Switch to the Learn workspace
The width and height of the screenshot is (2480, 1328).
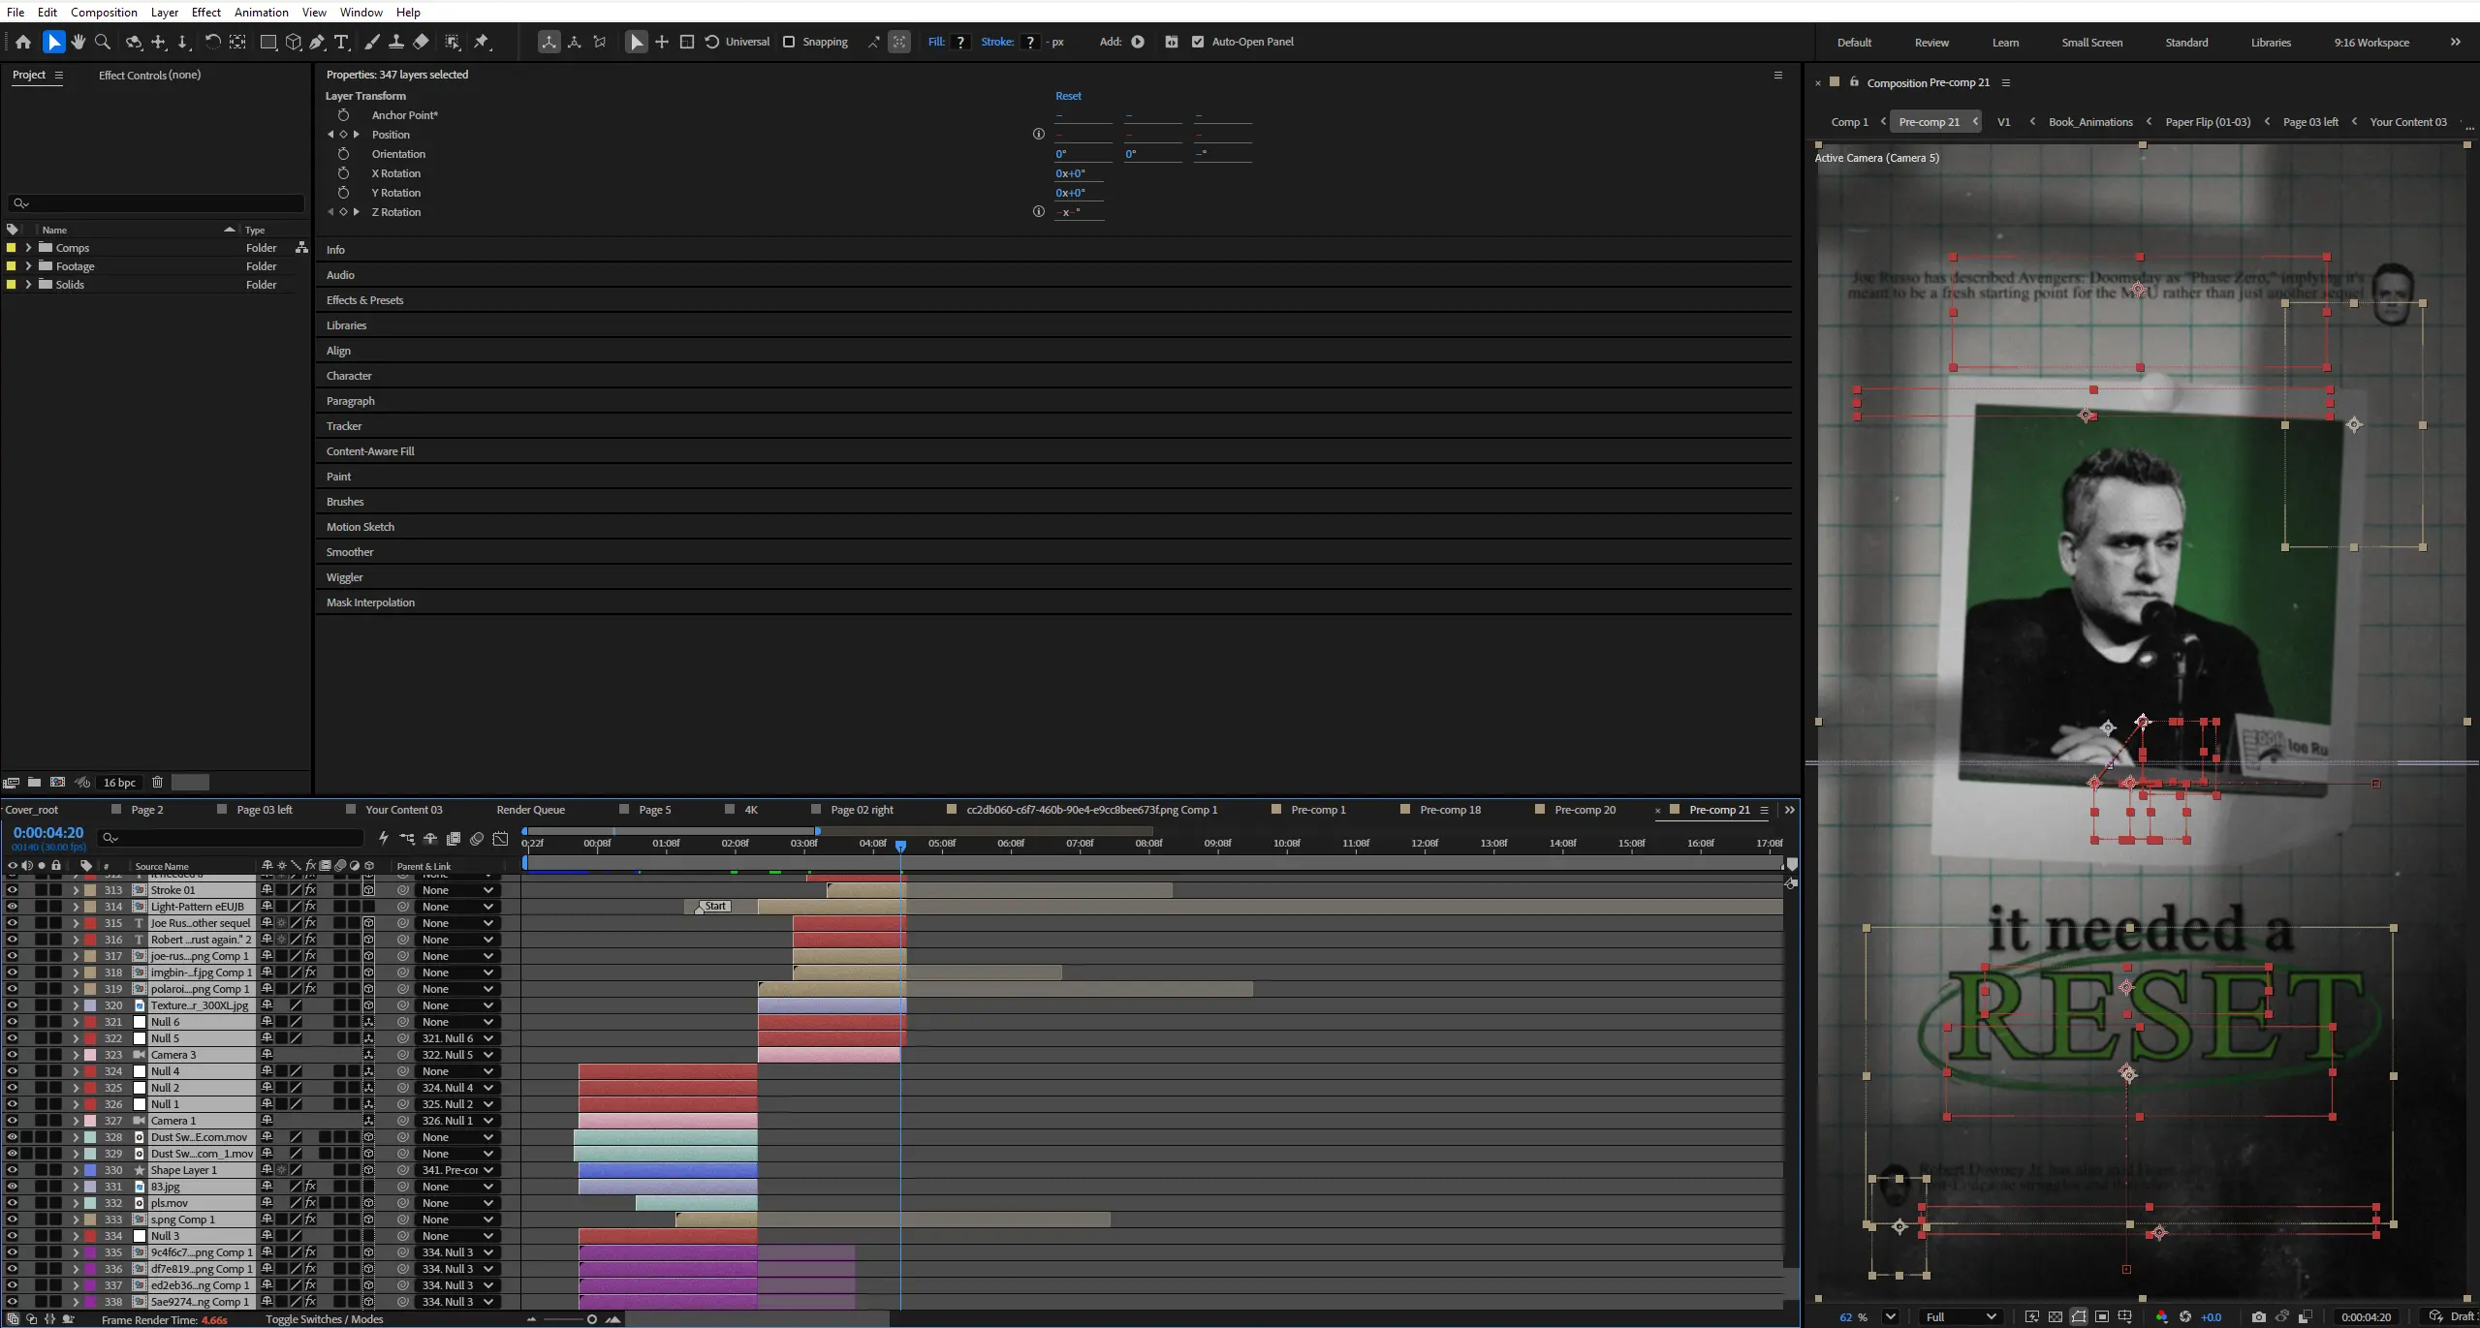click(2005, 43)
